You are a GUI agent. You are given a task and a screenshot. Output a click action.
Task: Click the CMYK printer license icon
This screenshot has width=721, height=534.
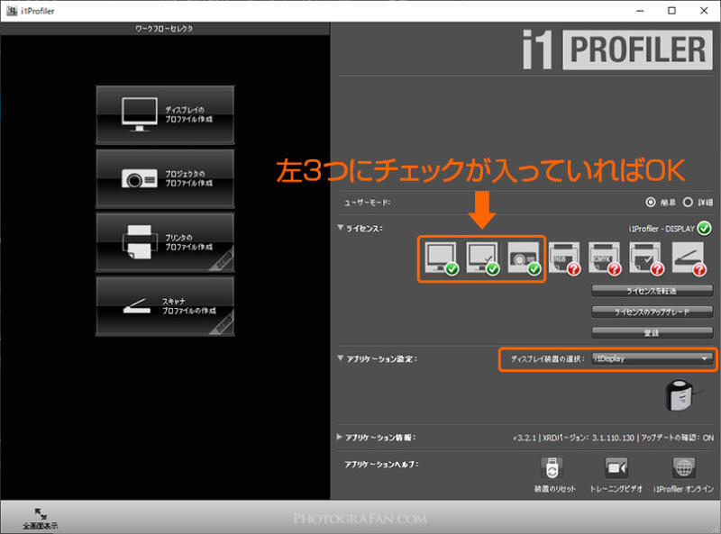tap(603, 260)
